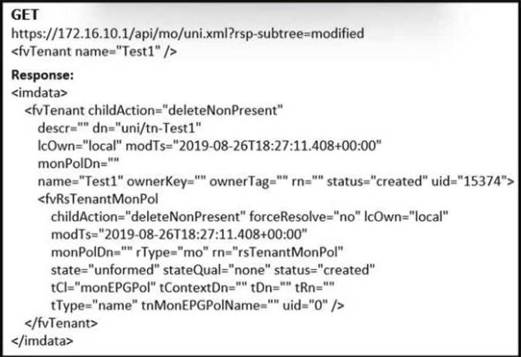Click the opening <imdata> tag
The height and width of the screenshot is (357, 521).
click(x=39, y=93)
